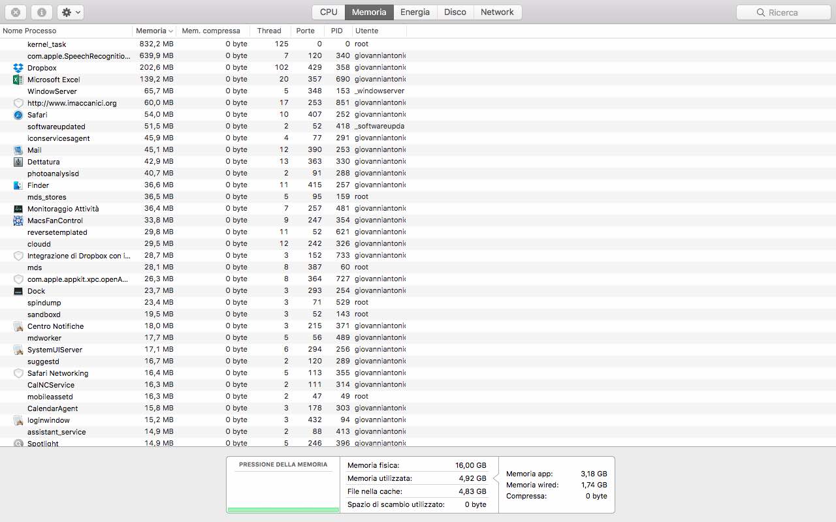Sort by Thread column header

pyautogui.click(x=269, y=31)
